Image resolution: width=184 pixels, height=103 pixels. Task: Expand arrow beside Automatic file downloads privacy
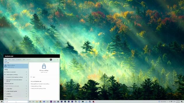(26, 80)
